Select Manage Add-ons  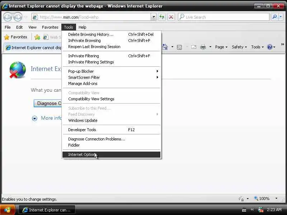(111, 83)
